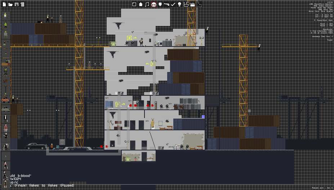Image resolution: width=334 pixels, height=190 pixels.
Task: Select the lightbulb lighting tool
Action: tap(179, 4)
